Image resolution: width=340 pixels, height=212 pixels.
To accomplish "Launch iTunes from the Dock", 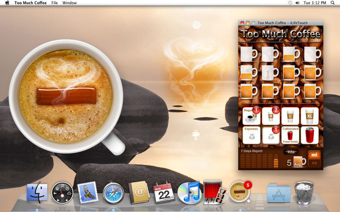I will tap(189, 193).
